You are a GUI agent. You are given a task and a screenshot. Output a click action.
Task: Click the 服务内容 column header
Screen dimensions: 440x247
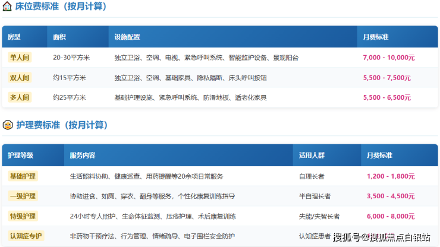click(x=83, y=156)
